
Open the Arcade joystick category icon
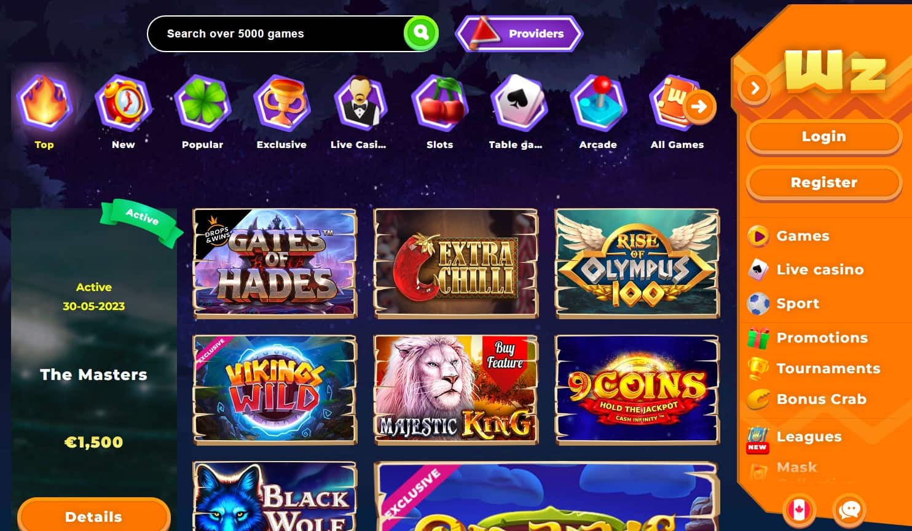(x=598, y=103)
